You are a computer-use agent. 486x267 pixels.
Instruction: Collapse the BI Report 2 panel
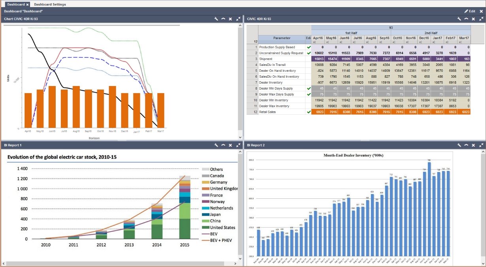tap(466, 145)
